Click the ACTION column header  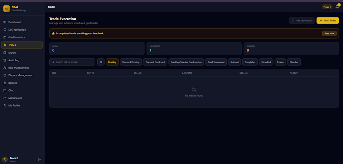tap(294, 73)
